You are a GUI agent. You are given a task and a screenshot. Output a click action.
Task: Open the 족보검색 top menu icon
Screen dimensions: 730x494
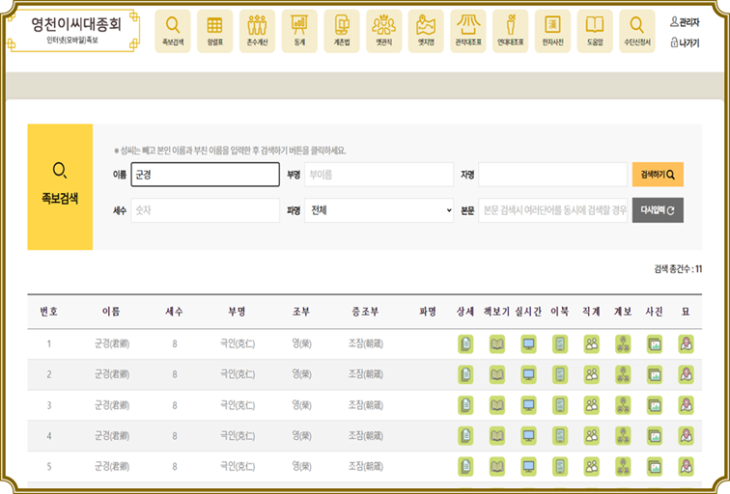pyautogui.click(x=173, y=31)
